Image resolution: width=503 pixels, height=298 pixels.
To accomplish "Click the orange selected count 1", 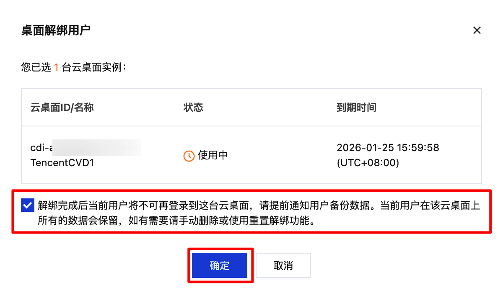I will [56, 67].
